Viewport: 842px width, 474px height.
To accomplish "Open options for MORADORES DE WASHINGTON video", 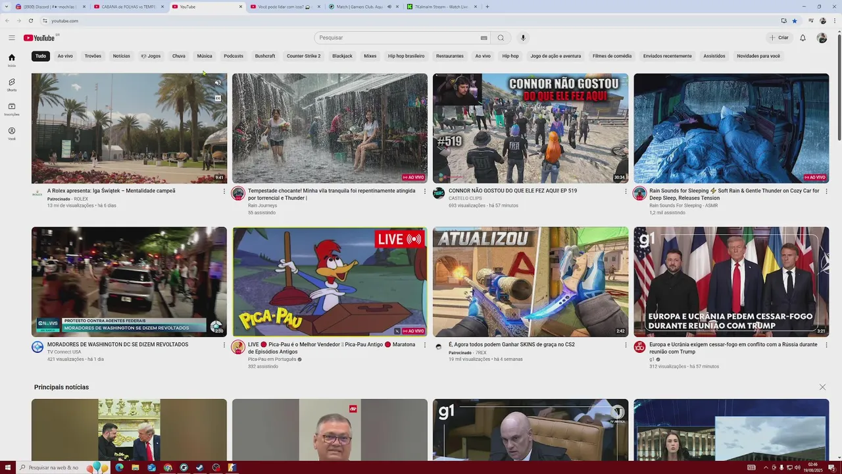I will pyautogui.click(x=224, y=345).
